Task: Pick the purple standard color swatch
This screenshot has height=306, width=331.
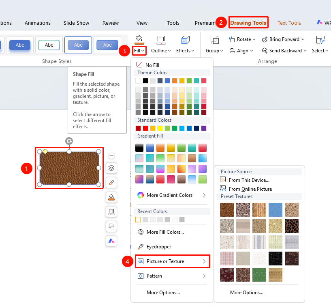Action: (x=204, y=128)
